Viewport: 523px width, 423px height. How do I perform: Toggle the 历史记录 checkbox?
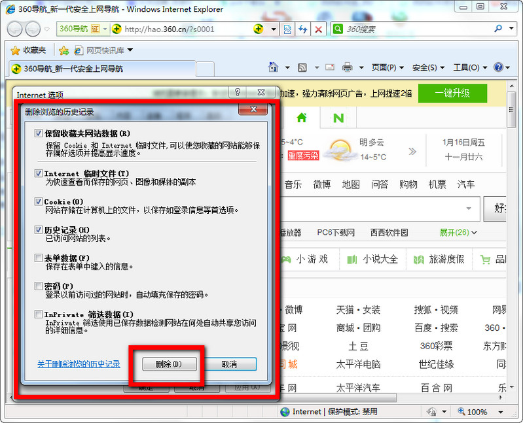click(39, 229)
